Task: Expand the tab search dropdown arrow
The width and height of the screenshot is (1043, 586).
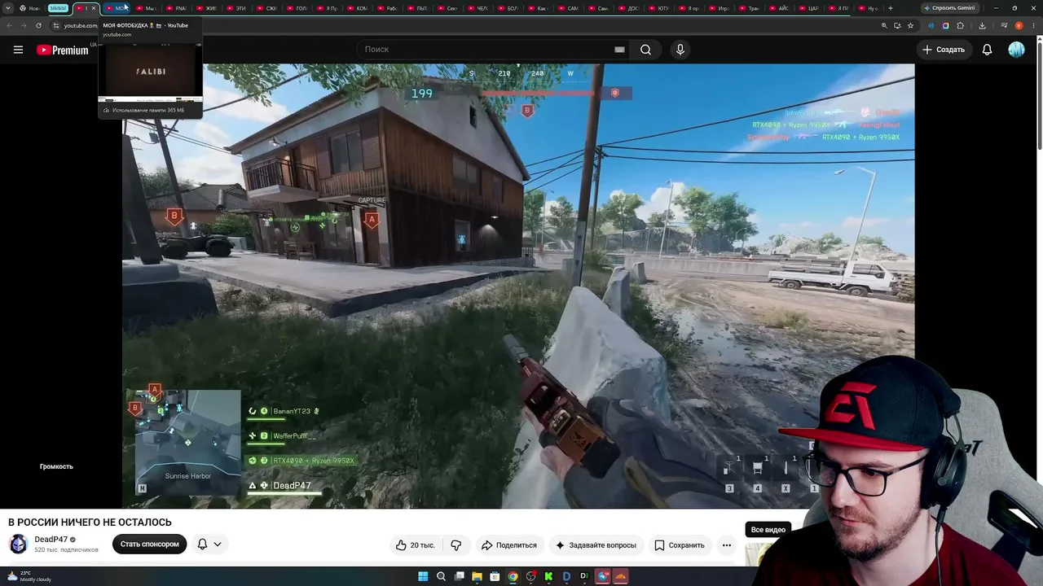Action: click(9, 8)
